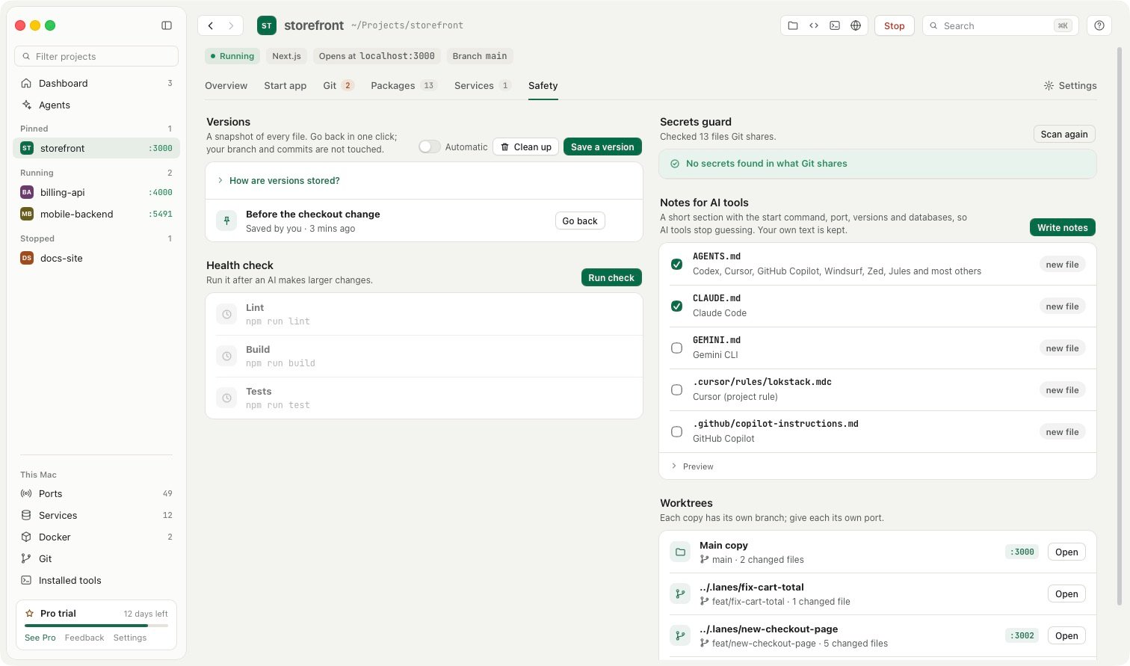Screen dimensions: 1130x666
Task: Click the Pro trial star icon
Action: (30, 613)
